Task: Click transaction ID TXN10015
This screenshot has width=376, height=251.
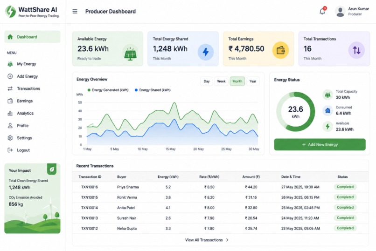Action: (x=90, y=197)
